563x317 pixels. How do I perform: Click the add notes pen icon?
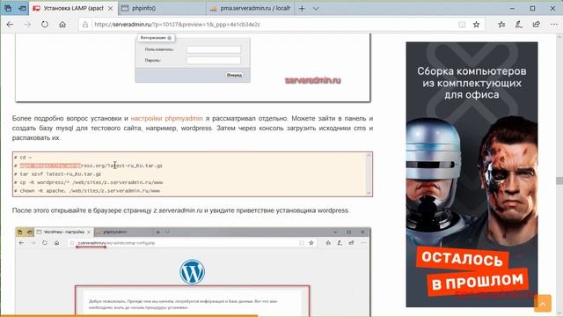click(519, 25)
